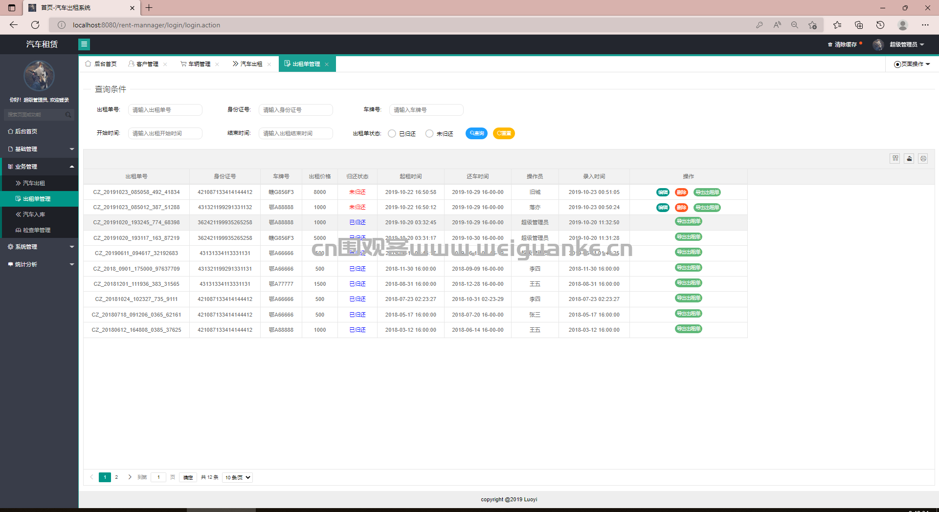
Task: Click the table print icon
Action: click(x=923, y=158)
